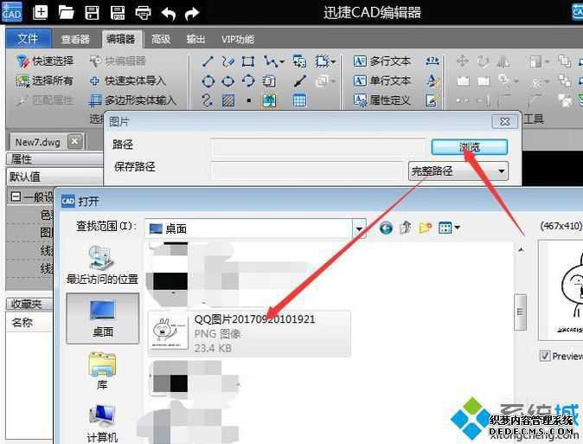The image size is (583, 444).
Task: Open 最近访问的位置 in places bar
Action: [x=102, y=265]
